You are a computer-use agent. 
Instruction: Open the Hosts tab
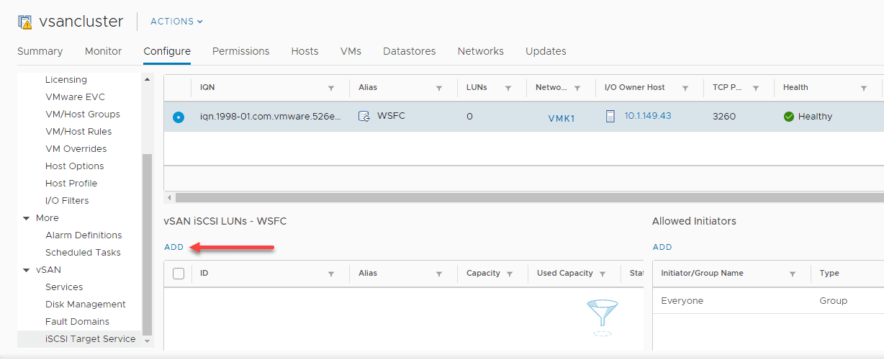[305, 51]
